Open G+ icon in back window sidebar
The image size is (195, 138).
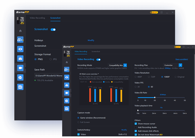click(20, 40)
